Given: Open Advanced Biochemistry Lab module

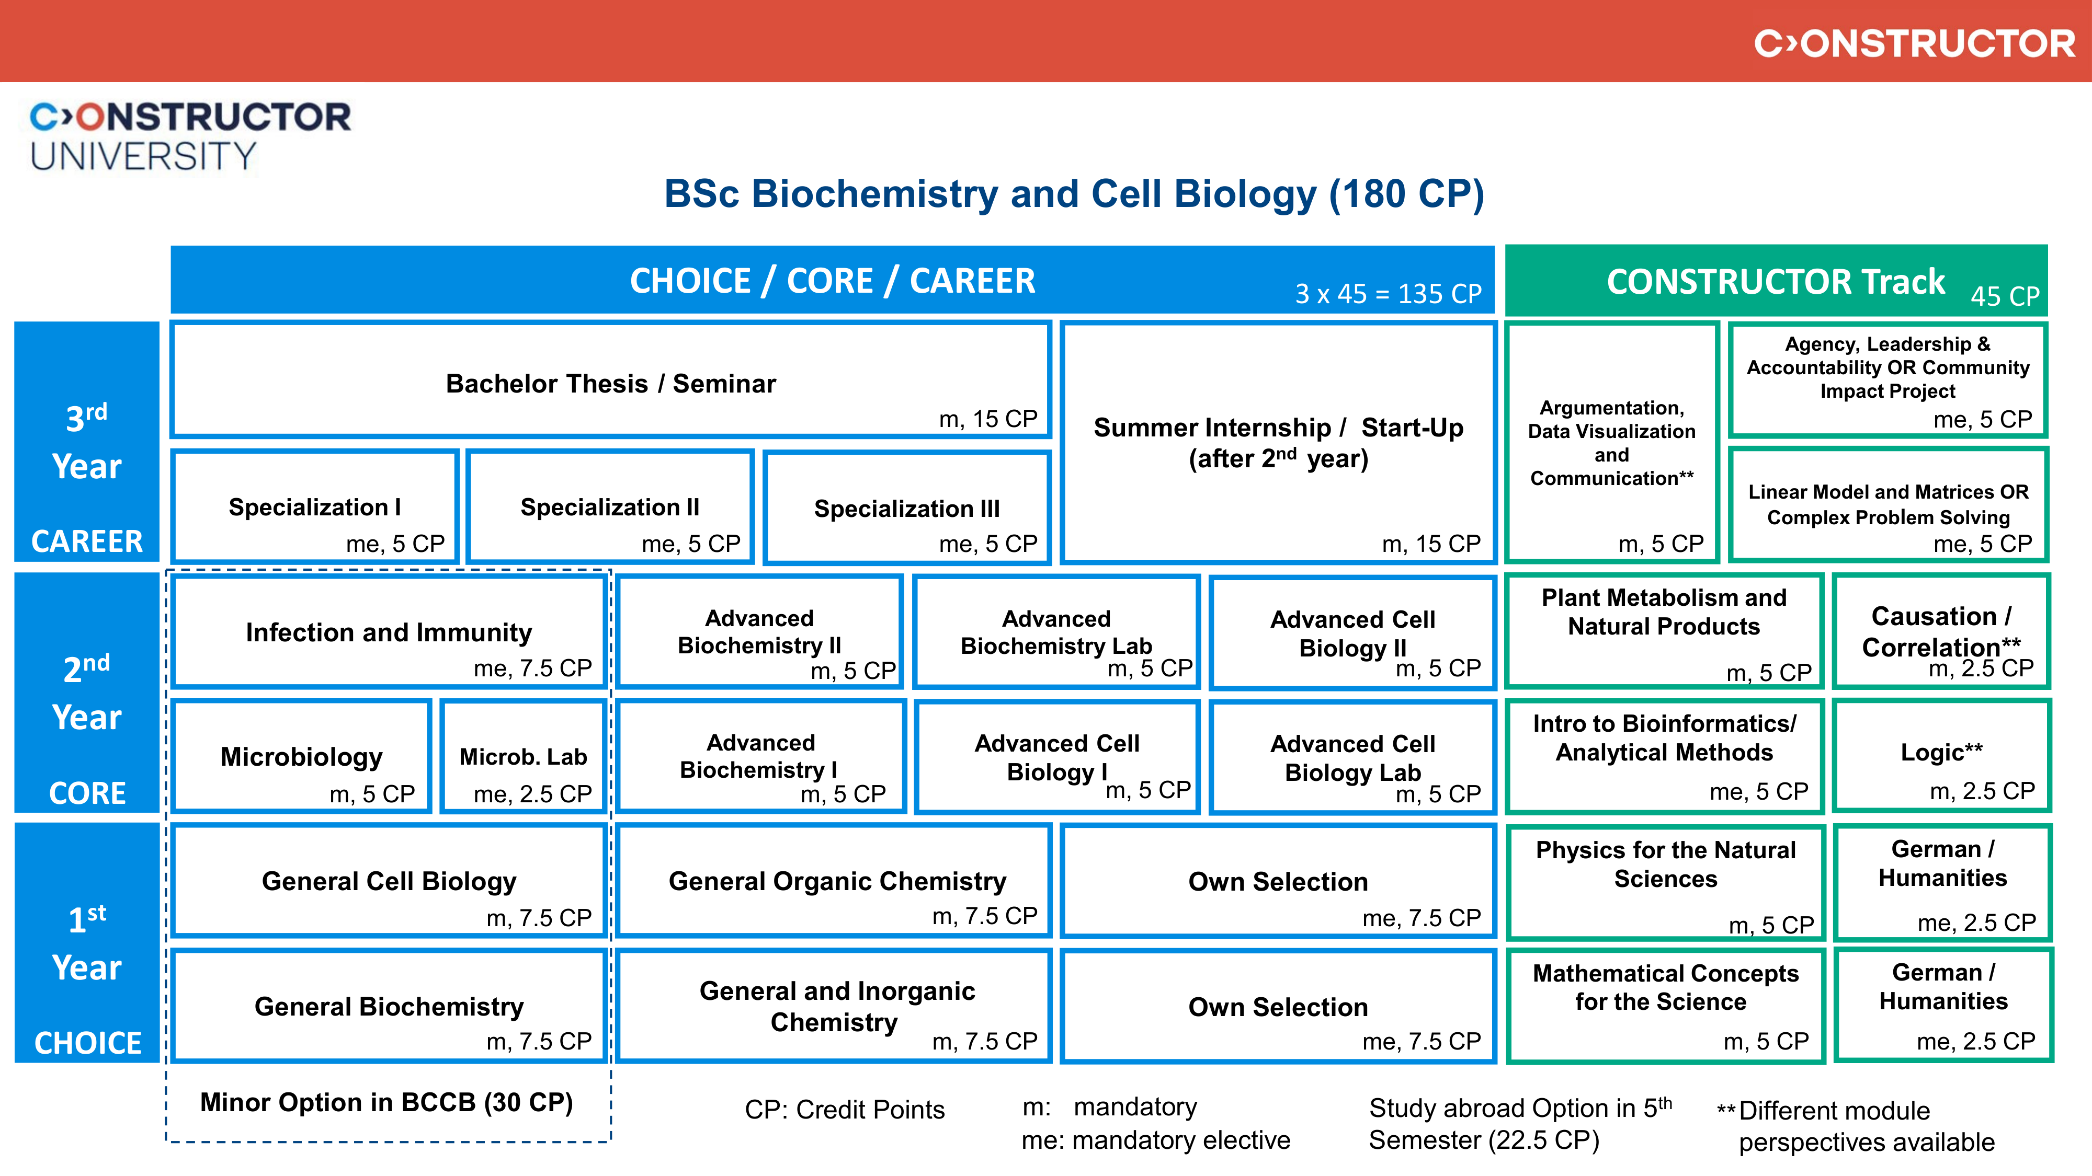Looking at the screenshot, I should pos(1056,633).
